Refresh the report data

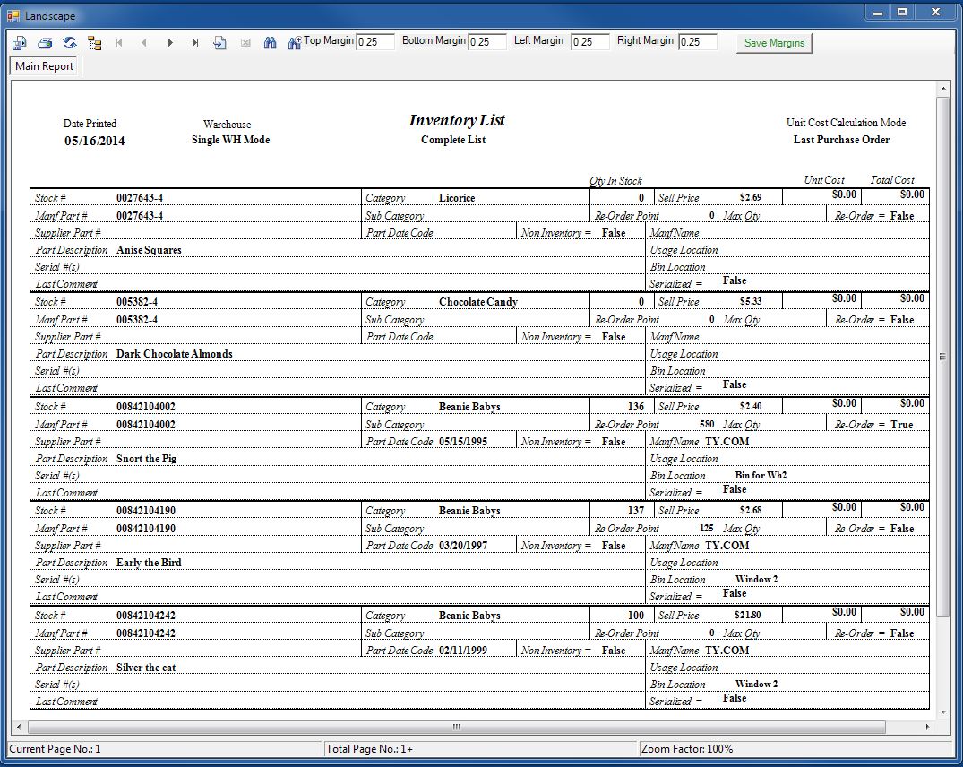point(70,43)
